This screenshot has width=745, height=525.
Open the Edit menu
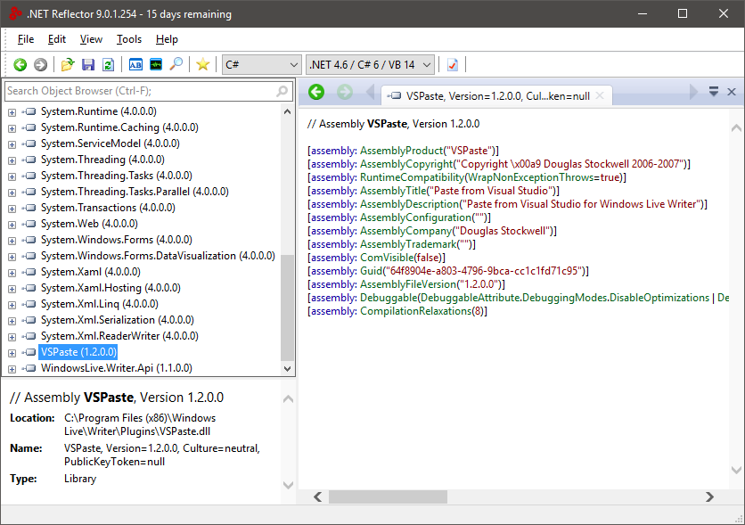[56, 39]
